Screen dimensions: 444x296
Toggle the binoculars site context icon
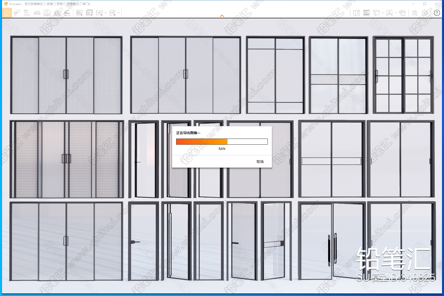37,13
